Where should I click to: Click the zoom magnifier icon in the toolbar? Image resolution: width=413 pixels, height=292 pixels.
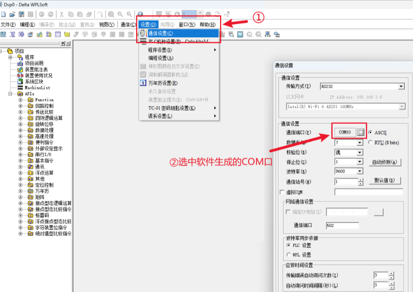(111, 14)
